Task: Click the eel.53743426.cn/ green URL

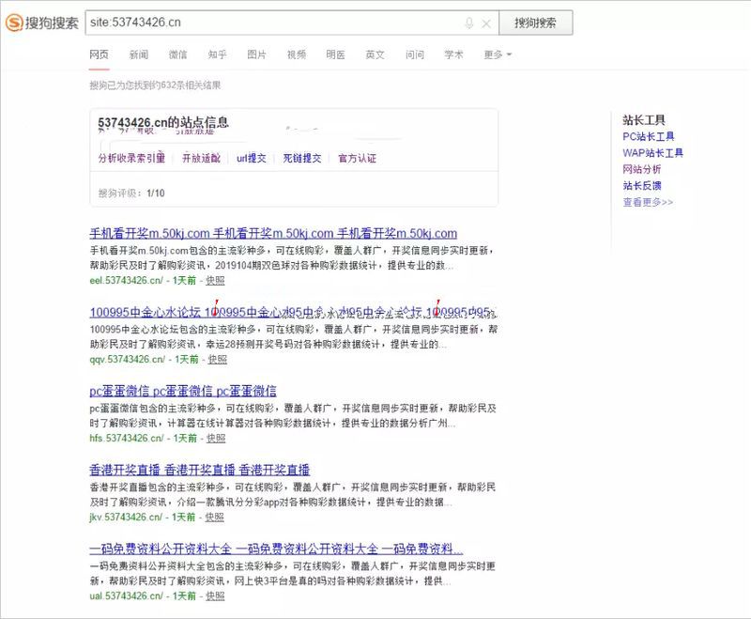Action: tap(127, 280)
